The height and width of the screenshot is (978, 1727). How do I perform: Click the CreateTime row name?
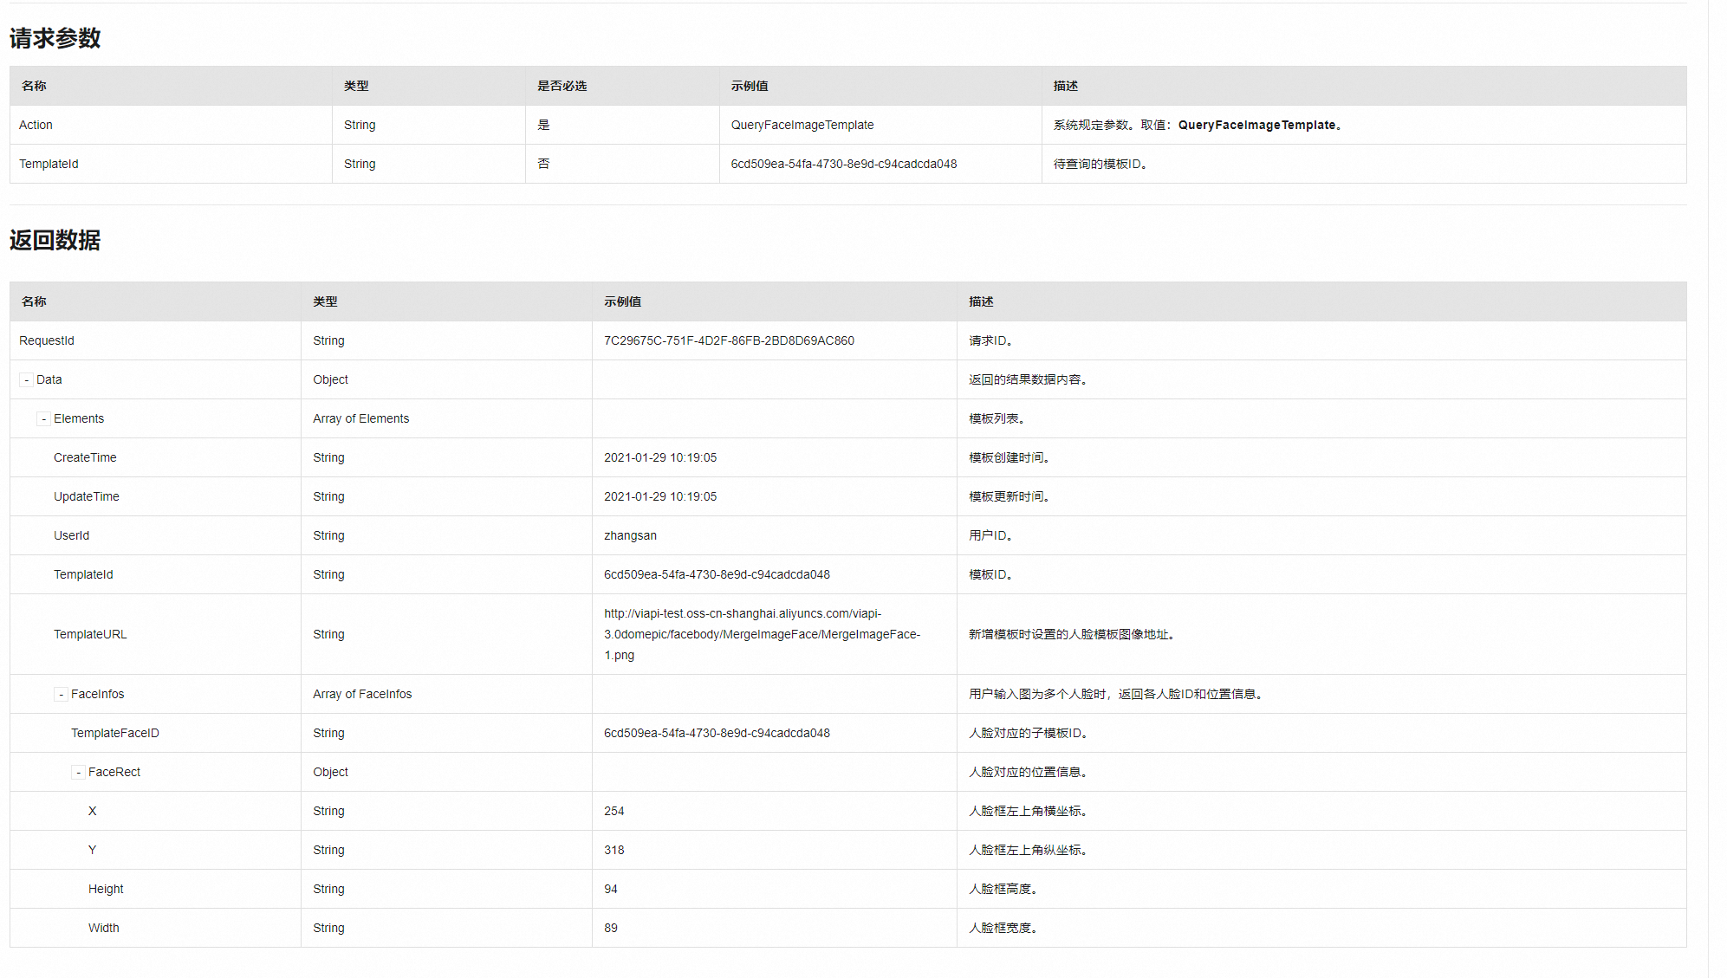pos(85,457)
